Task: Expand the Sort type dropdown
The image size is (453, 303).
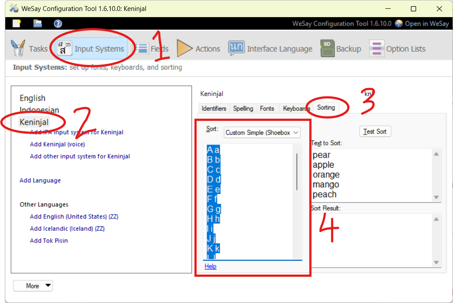Action: 262,133
